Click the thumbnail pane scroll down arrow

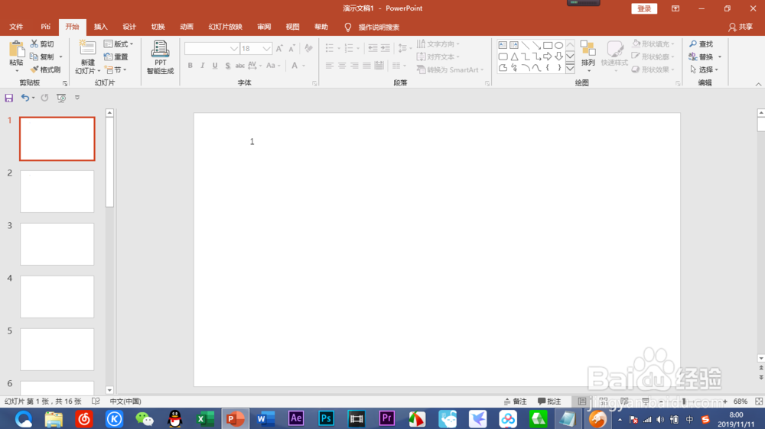pyautogui.click(x=109, y=390)
